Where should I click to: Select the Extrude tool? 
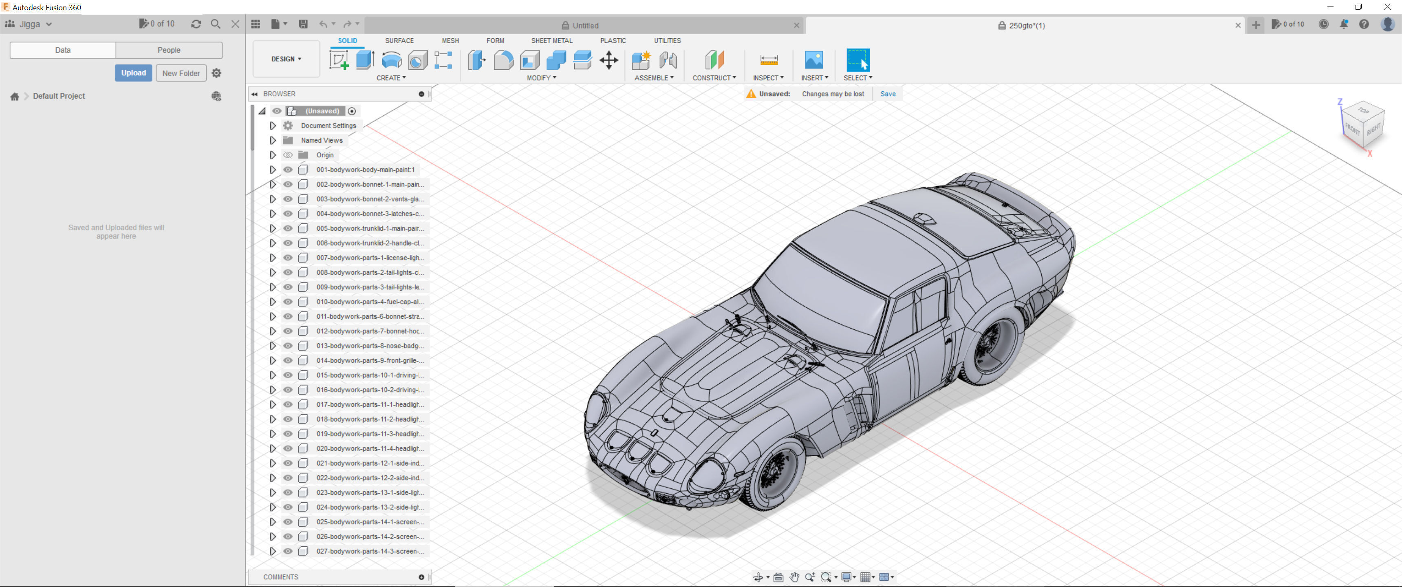[365, 60]
